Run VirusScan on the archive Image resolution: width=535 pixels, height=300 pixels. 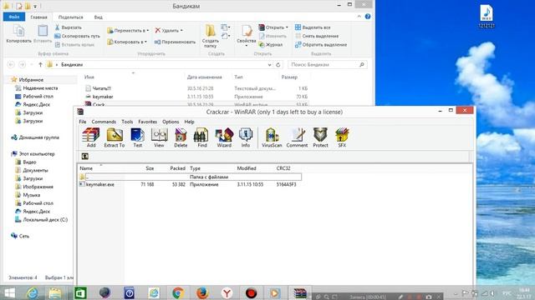tap(272, 137)
